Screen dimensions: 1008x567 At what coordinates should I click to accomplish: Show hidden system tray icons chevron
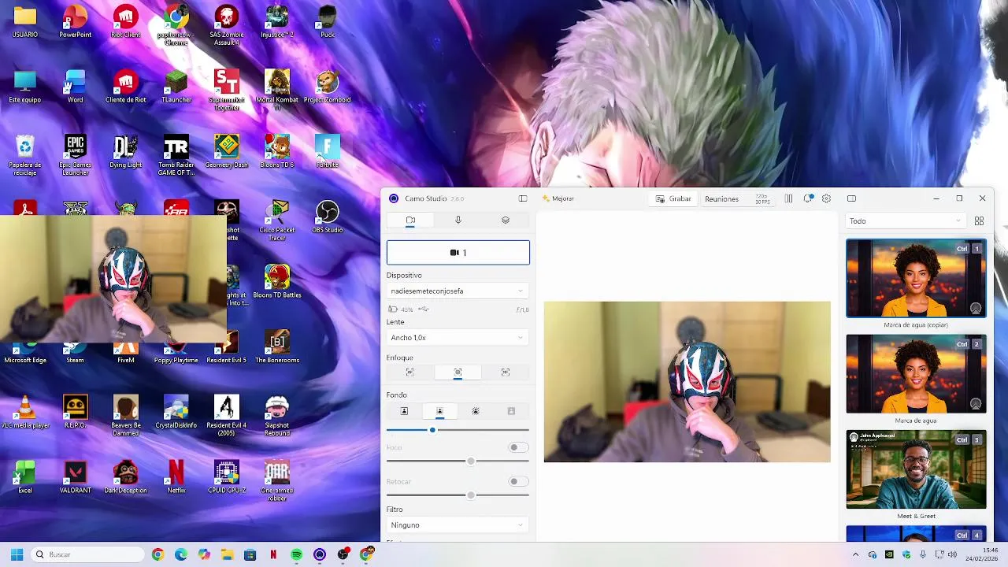[855, 554]
